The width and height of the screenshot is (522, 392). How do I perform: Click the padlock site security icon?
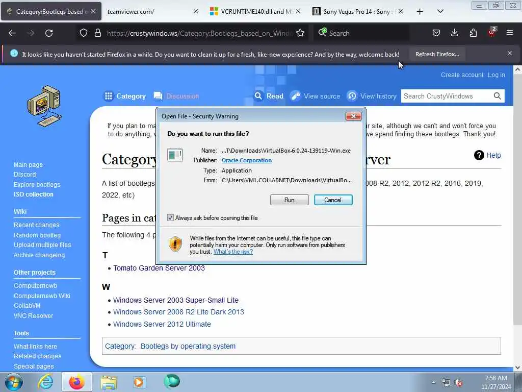[x=97, y=33]
